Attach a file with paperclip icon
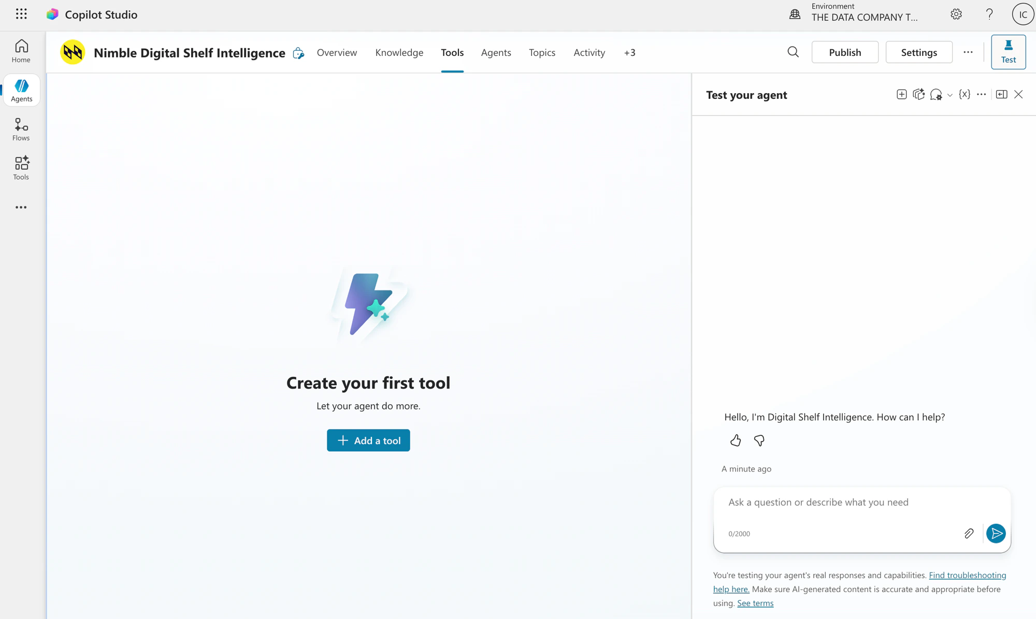 969,534
